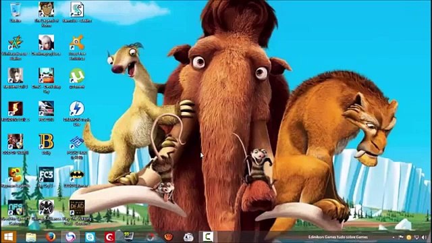Open the swirl browser taskbar icon
The image size is (432, 243).
point(70,237)
